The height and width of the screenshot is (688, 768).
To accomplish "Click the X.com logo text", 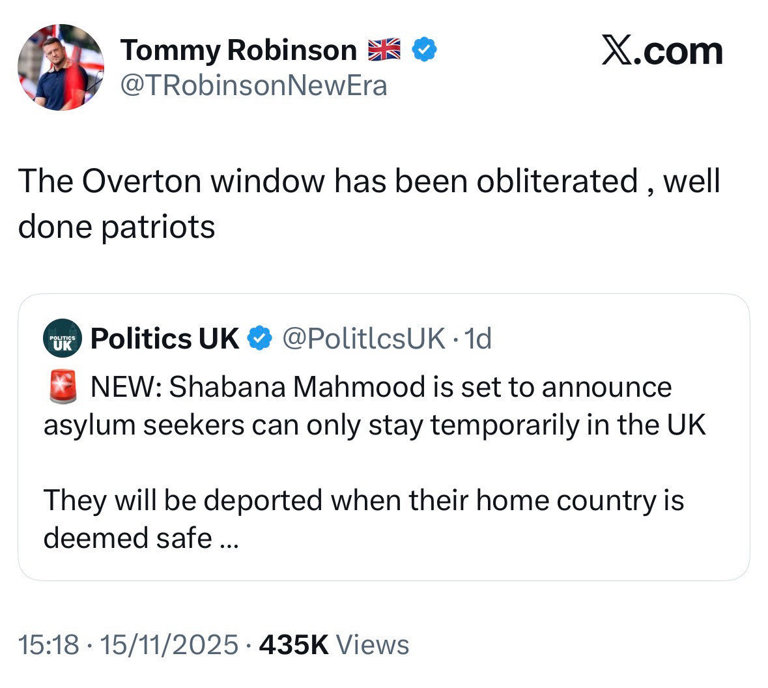I will tap(662, 52).
